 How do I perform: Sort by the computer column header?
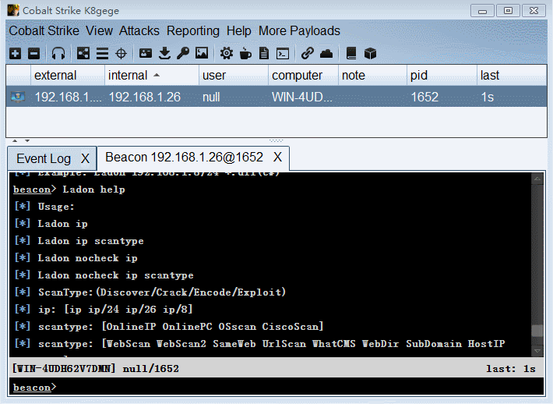pyautogui.click(x=303, y=75)
